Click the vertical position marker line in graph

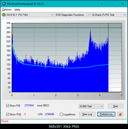click(108, 34)
